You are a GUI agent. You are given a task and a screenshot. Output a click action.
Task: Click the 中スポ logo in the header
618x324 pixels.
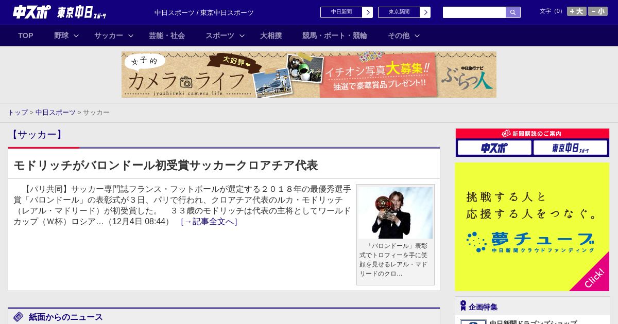click(x=32, y=12)
